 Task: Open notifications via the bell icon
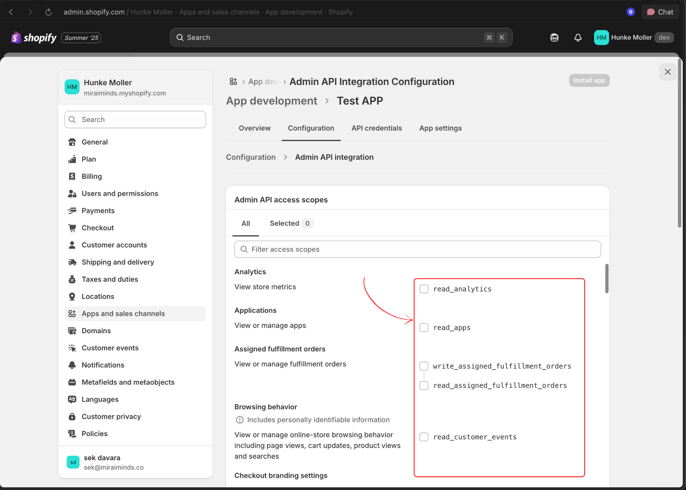coord(578,37)
